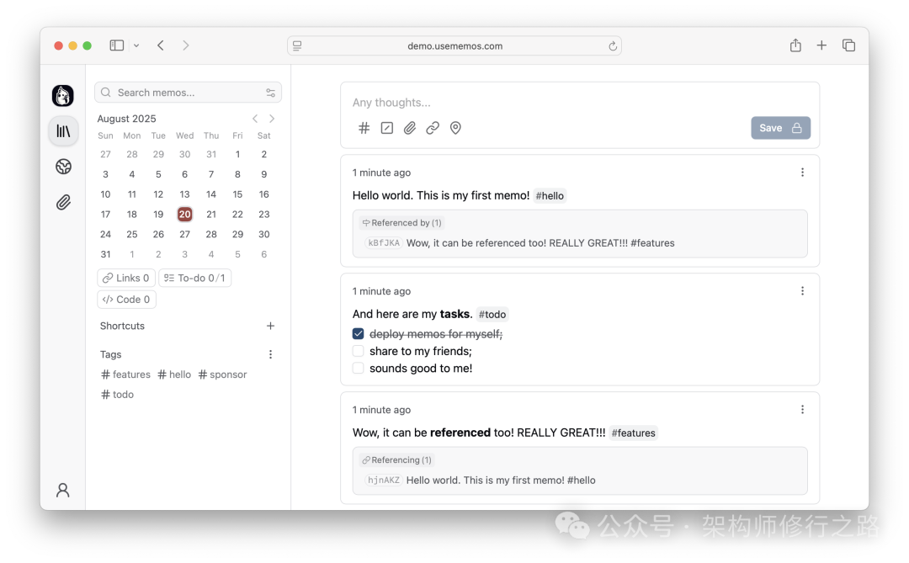909x563 pixels.
Task: Add a new shortcut with plus icon
Action: point(270,326)
